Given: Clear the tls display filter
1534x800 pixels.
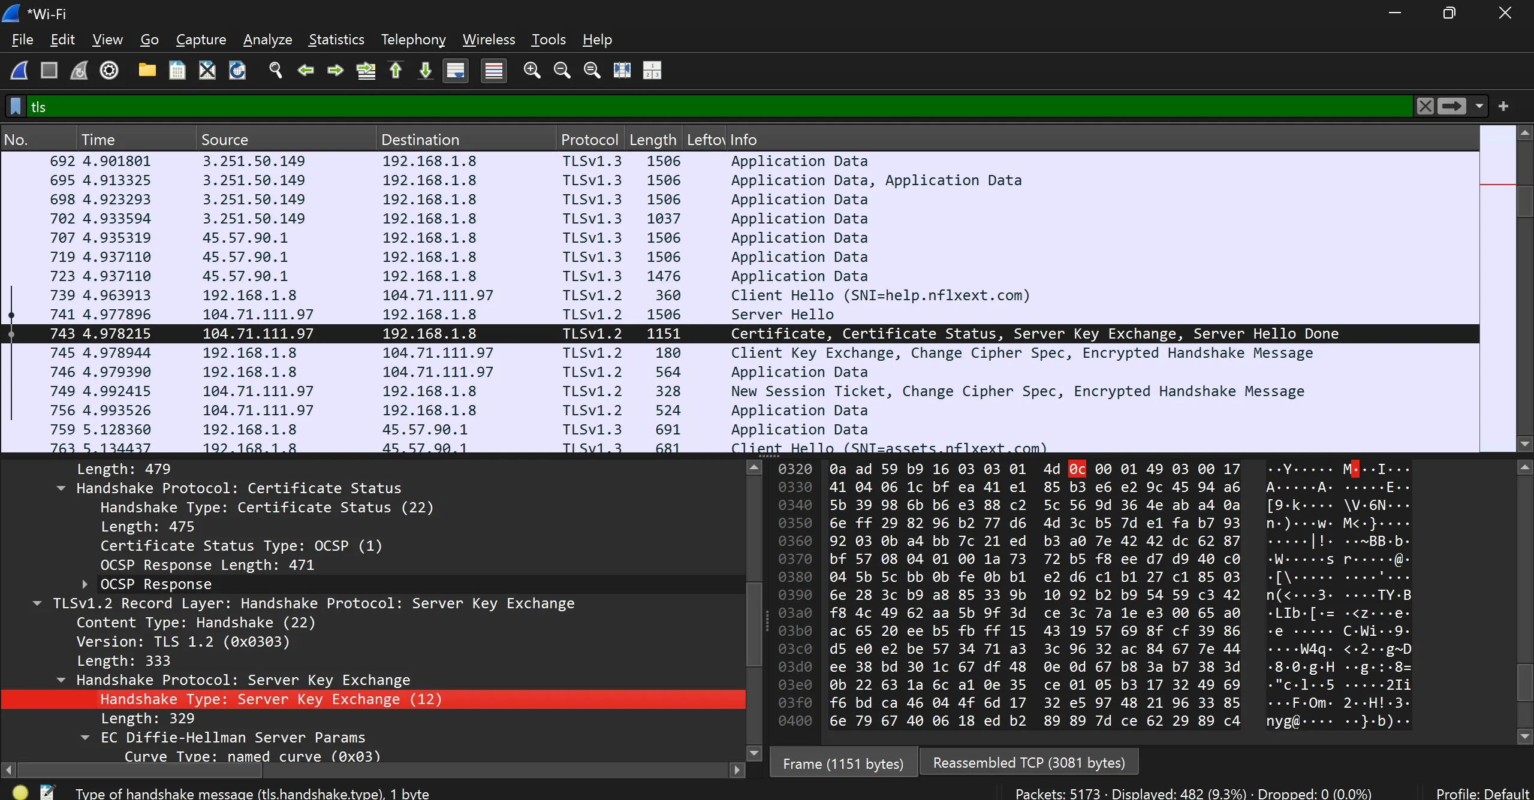Looking at the screenshot, I should [x=1425, y=107].
